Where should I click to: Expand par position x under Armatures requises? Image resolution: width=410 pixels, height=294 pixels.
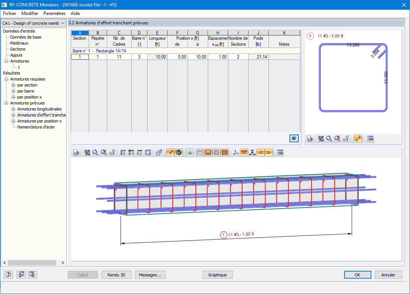click(13, 97)
